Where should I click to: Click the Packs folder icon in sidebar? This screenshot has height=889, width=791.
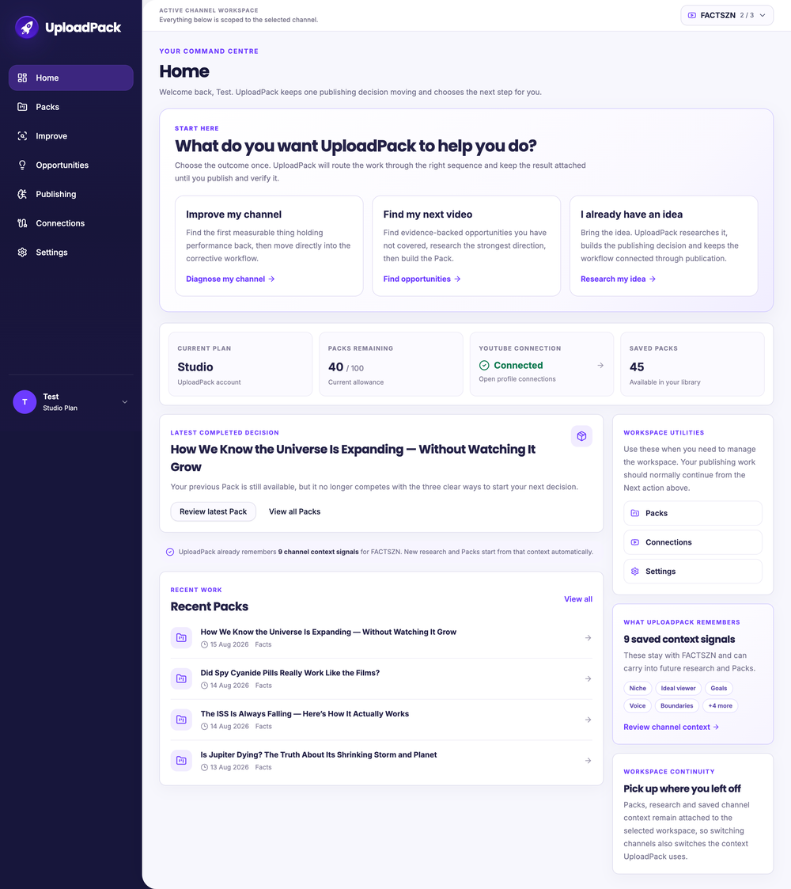(x=22, y=107)
